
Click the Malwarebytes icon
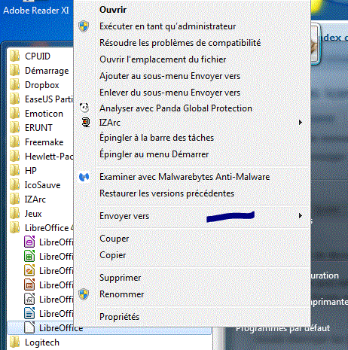coord(84,177)
